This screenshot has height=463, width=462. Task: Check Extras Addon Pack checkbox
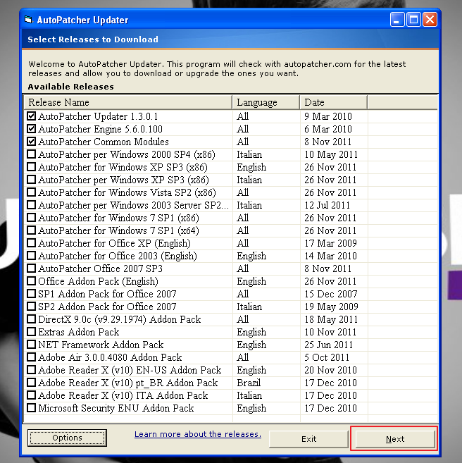click(x=31, y=332)
